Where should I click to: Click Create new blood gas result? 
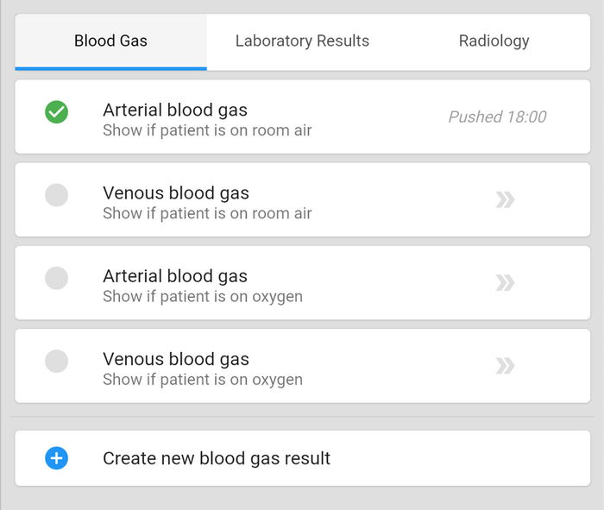pos(217,458)
